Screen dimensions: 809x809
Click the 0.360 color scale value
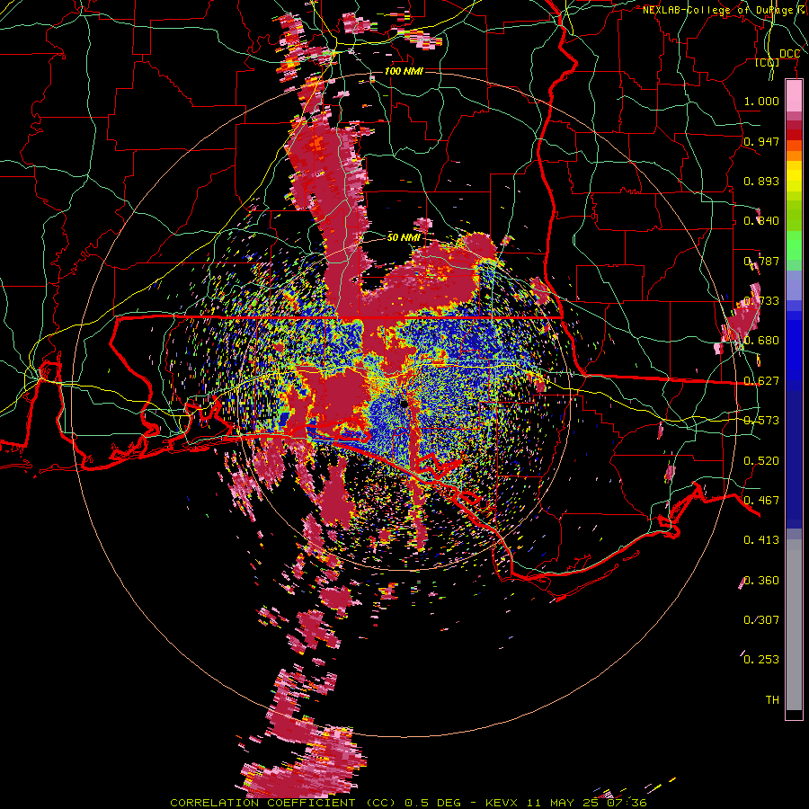761,580
